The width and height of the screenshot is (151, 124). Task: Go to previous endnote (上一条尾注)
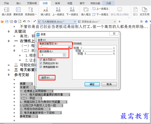click(100, 9)
